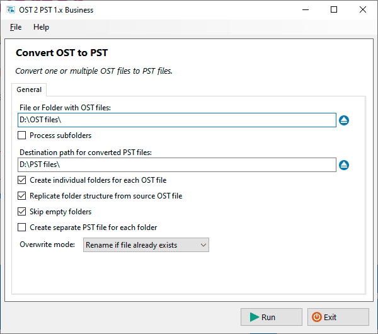Viewport: 378px width, 334px height.
Task: Uncheck Create individual folders for each OST file
Action: pyautogui.click(x=22, y=180)
